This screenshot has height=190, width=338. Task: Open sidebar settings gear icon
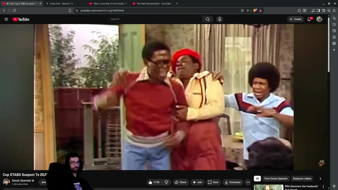click(x=334, y=186)
